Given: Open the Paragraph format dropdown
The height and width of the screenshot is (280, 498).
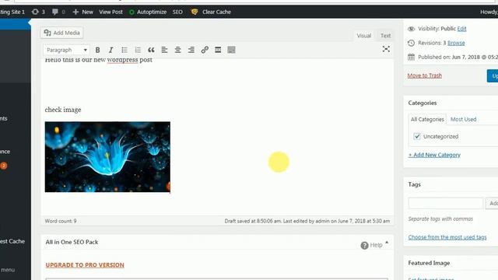Looking at the screenshot, I should pyautogui.click(x=66, y=50).
